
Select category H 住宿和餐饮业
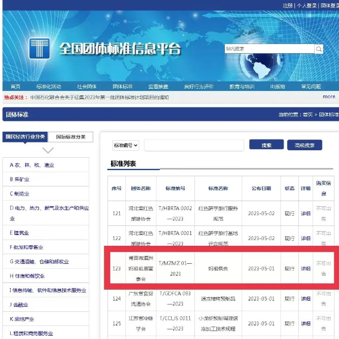[27, 276]
